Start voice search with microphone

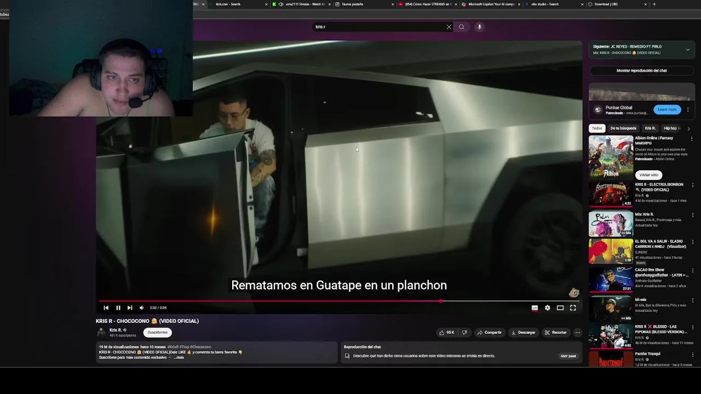click(479, 27)
